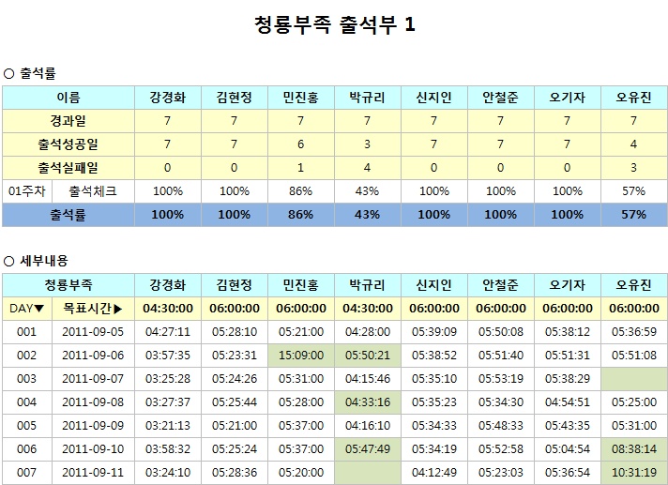The height and width of the screenshot is (485, 668).
Task: Select the time 03:24:10
Action: 168,472
